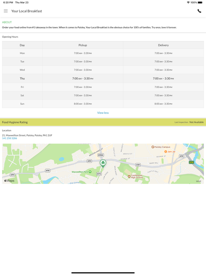The width and height of the screenshot is (206, 275).
Task: Click the Opening Hours label
Action: click(x=10, y=37)
